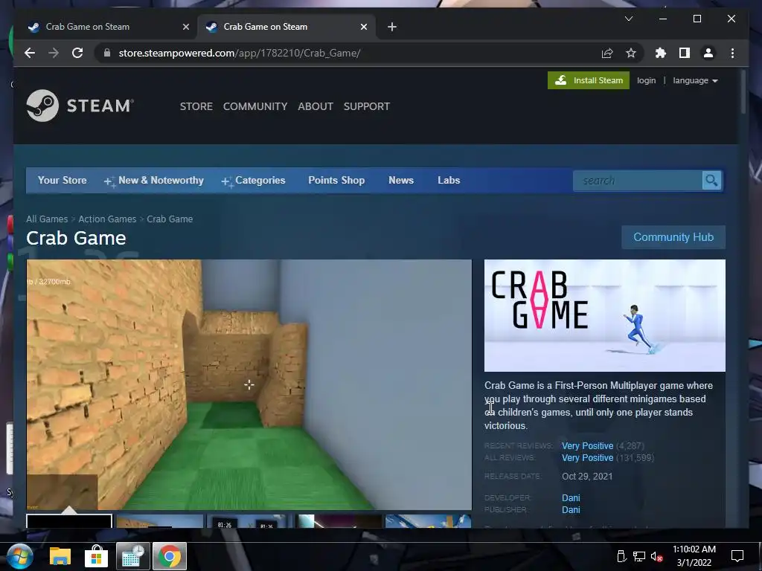Click the login link
Screen dimensions: 762x571
(646, 80)
